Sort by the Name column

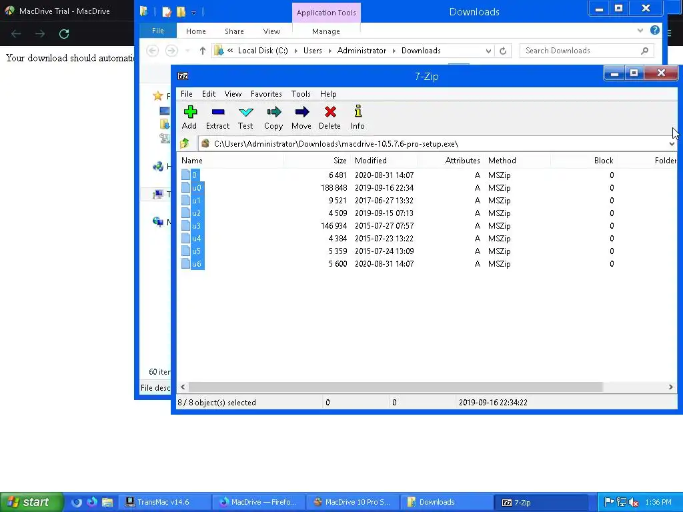[231, 161]
